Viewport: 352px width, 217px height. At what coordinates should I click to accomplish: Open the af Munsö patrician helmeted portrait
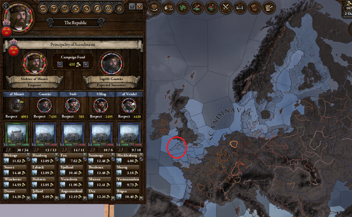[16, 105]
